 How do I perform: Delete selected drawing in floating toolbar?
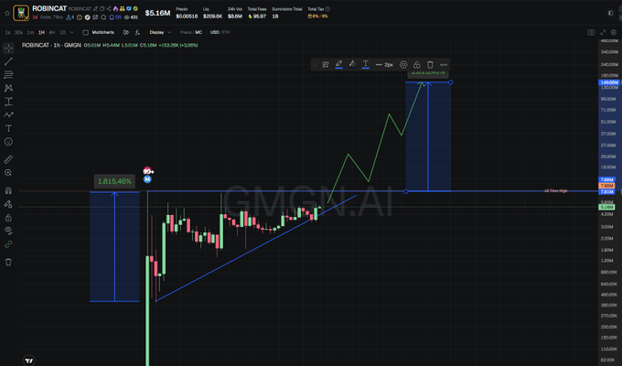click(430, 65)
